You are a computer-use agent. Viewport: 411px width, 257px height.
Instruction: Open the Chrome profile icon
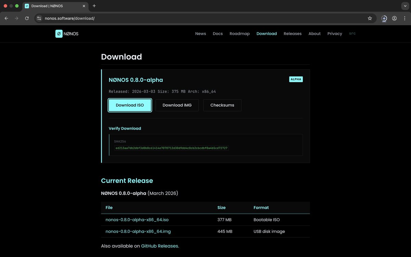[x=395, y=18]
